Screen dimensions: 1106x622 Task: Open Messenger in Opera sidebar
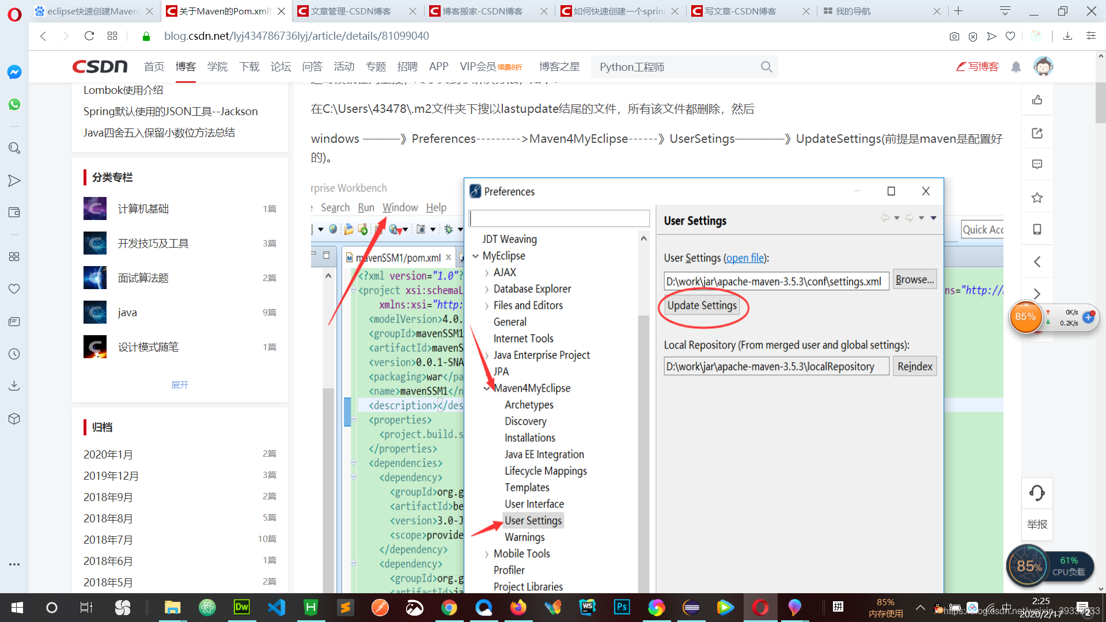(14, 72)
